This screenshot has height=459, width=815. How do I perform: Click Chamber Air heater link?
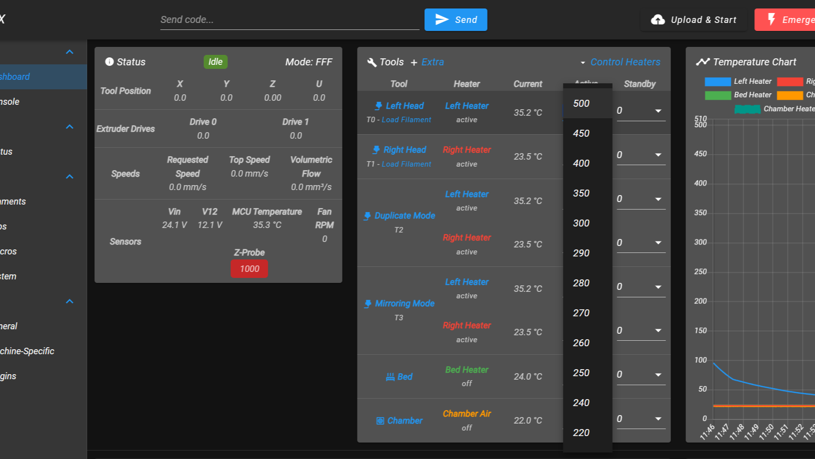coord(467,414)
